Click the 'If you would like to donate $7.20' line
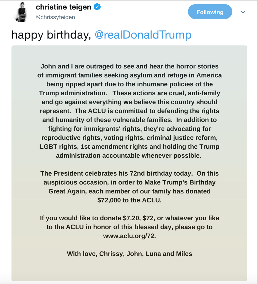Viewport: 257px width, 284px height. [x=129, y=218]
